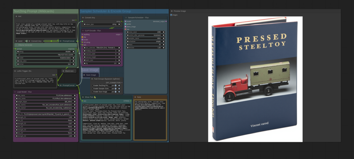This screenshot has width=354, height=159.
Task: Open the unet_name dropdown
Action: (46, 98)
